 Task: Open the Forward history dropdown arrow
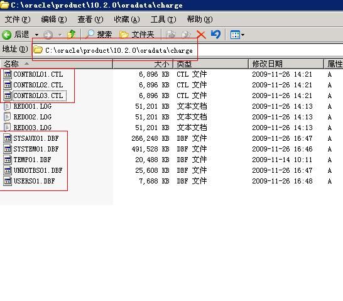tap(60, 35)
